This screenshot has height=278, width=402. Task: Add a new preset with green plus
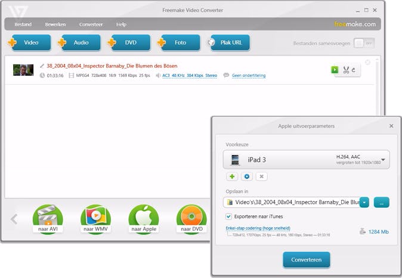(232, 177)
